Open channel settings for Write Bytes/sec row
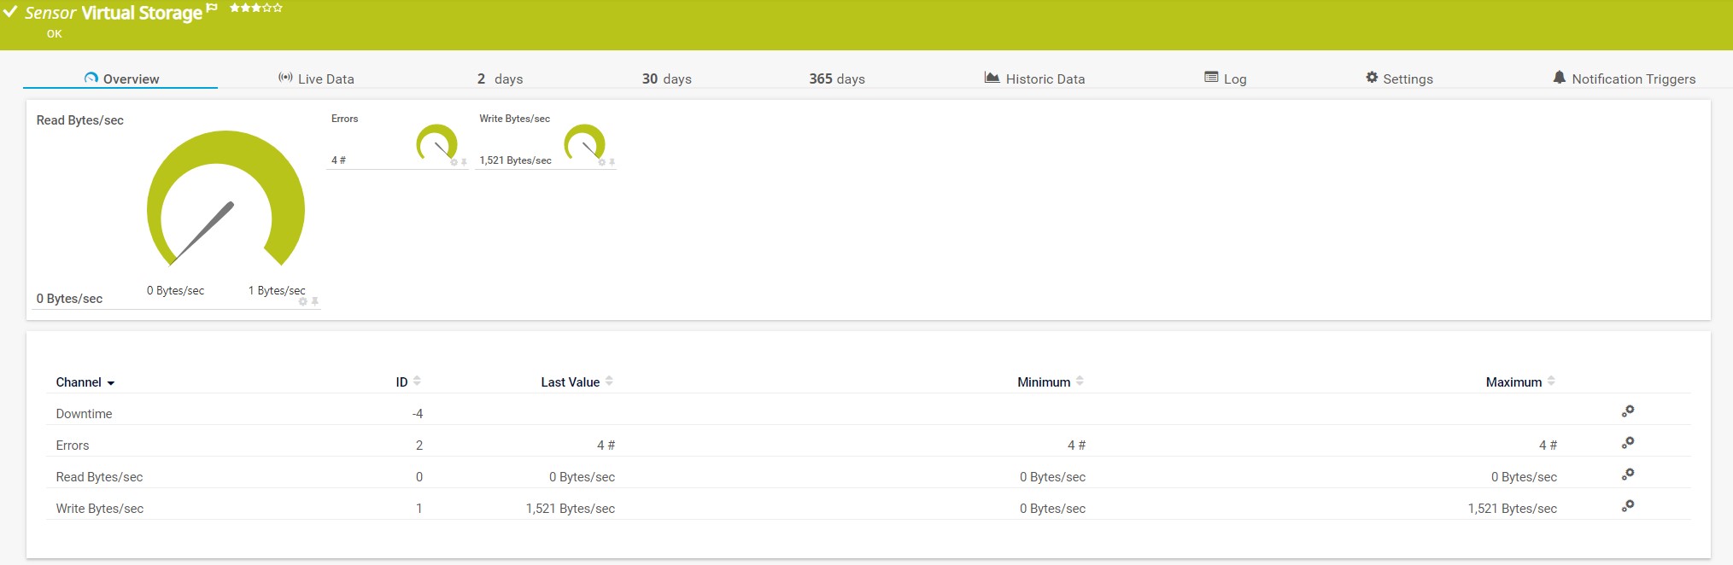1733x565 pixels. (x=1628, y=506)
